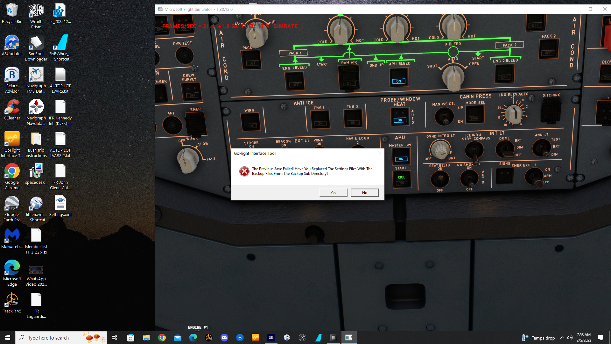Click the MAN V/S CTL switch
611x344 pixels.
444,117
